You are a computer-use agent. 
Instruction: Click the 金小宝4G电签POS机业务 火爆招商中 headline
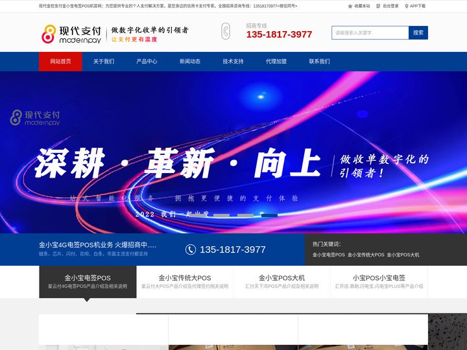click(x=98, y=245)
